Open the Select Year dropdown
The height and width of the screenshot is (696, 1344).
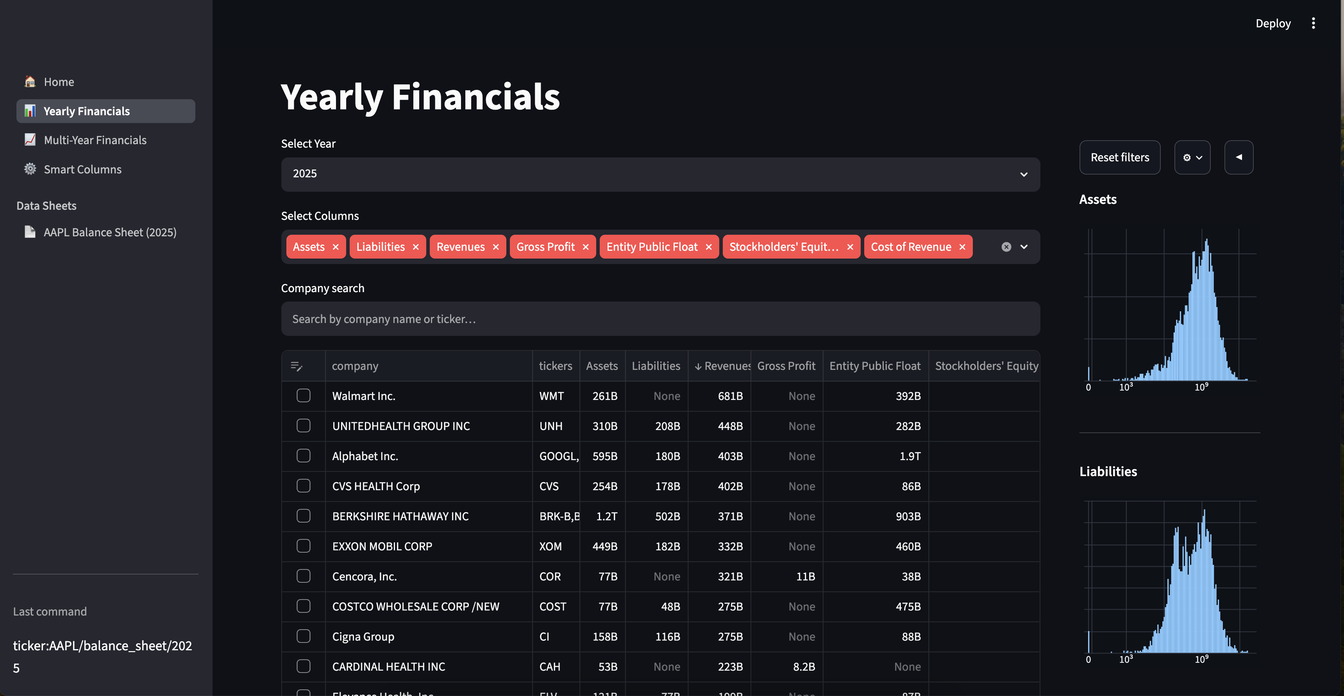click(660, 174)
